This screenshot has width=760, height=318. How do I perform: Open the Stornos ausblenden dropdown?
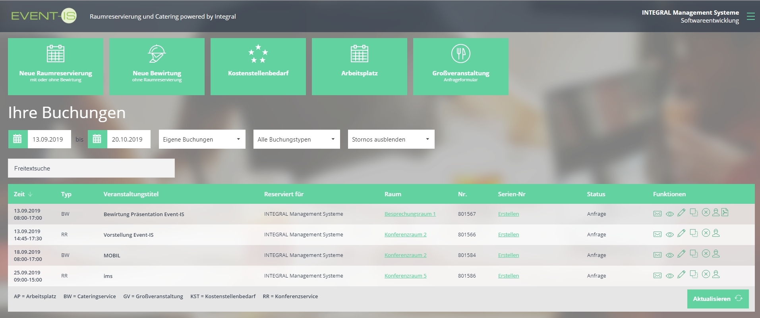click(391, 139)
